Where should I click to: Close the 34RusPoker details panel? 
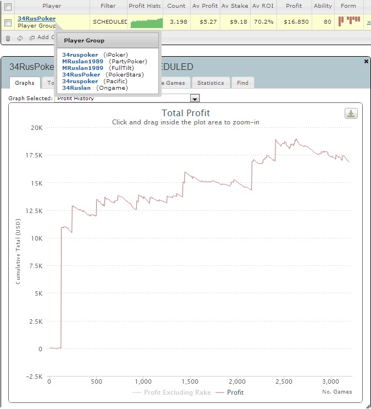(x=366, y=61)
